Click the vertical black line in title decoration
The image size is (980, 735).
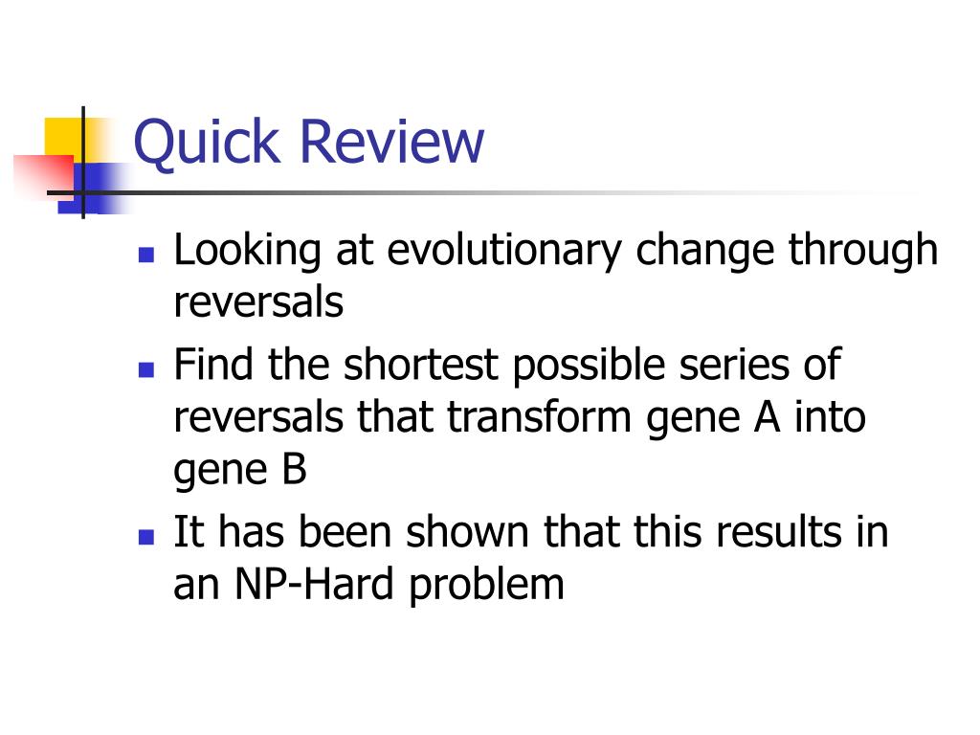(83, 163)
